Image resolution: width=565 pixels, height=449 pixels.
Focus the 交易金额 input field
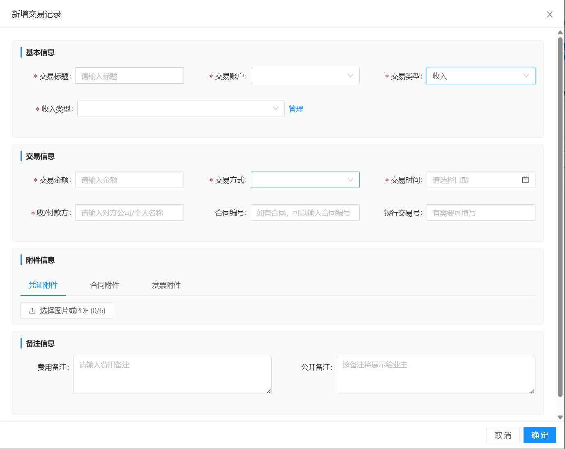(129, 180)
